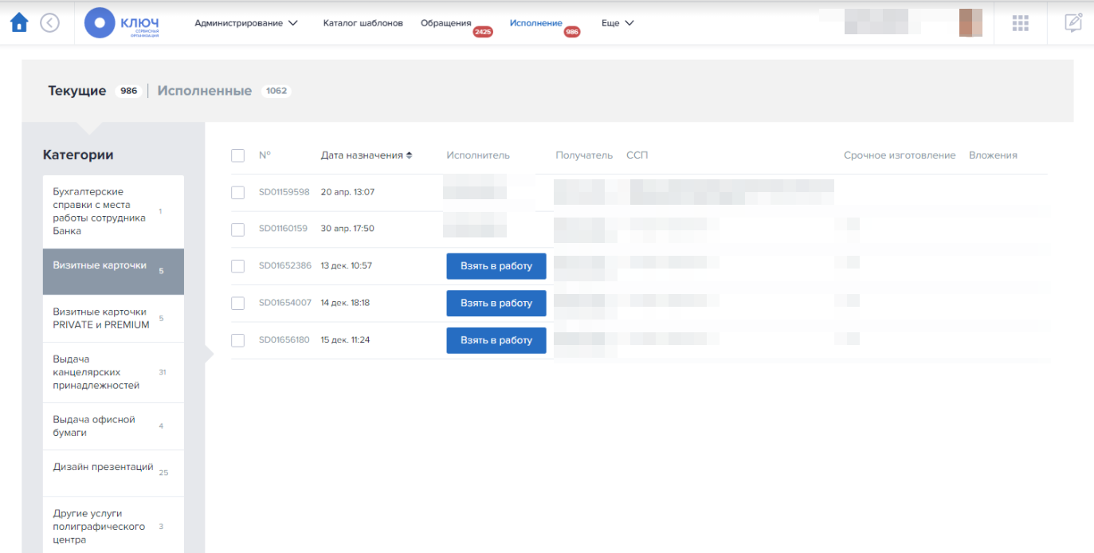The width and height of the screenshot is (1094, 553).
Task: Select Выдача канцелярских принадлежностей category
Action: coord(113,372)
